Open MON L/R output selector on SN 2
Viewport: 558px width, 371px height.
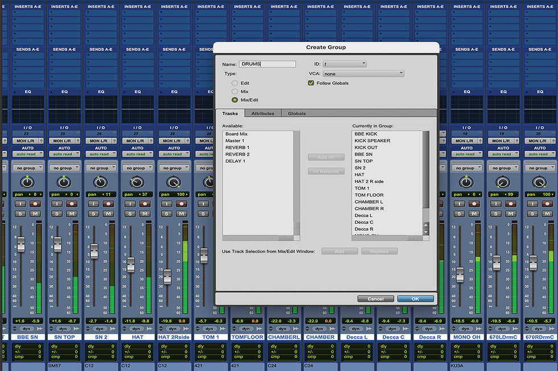[x=99, y=141]
